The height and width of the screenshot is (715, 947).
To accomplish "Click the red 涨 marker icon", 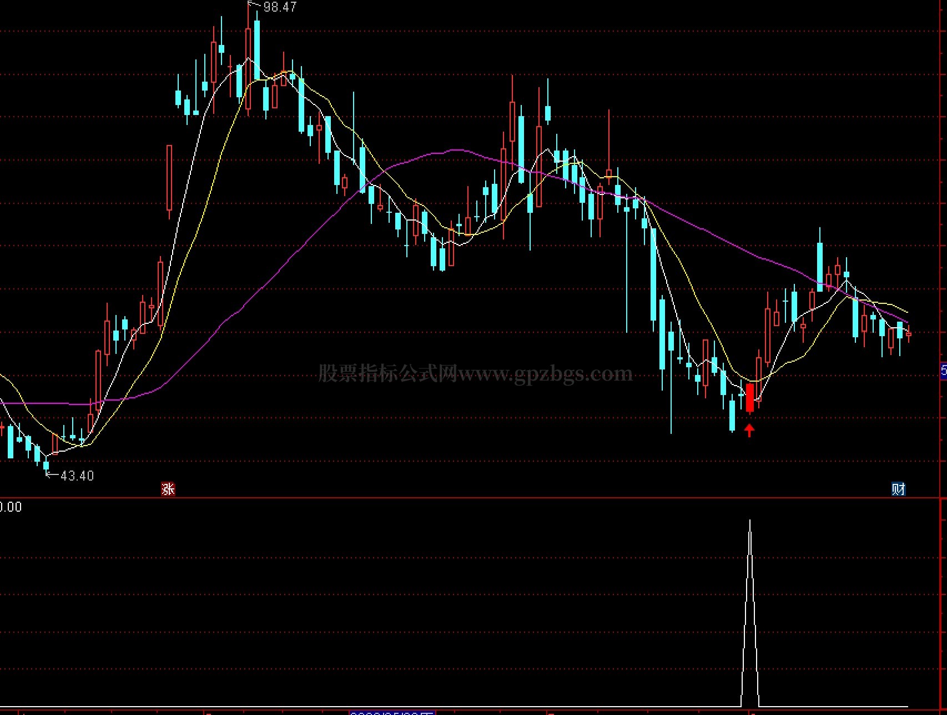I will (168, 489).
